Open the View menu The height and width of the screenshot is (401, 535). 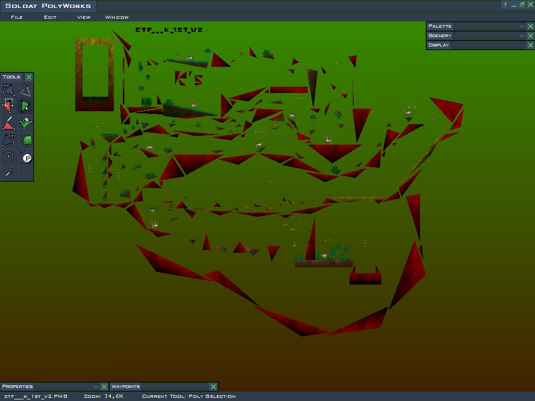[x=84, y=17]
